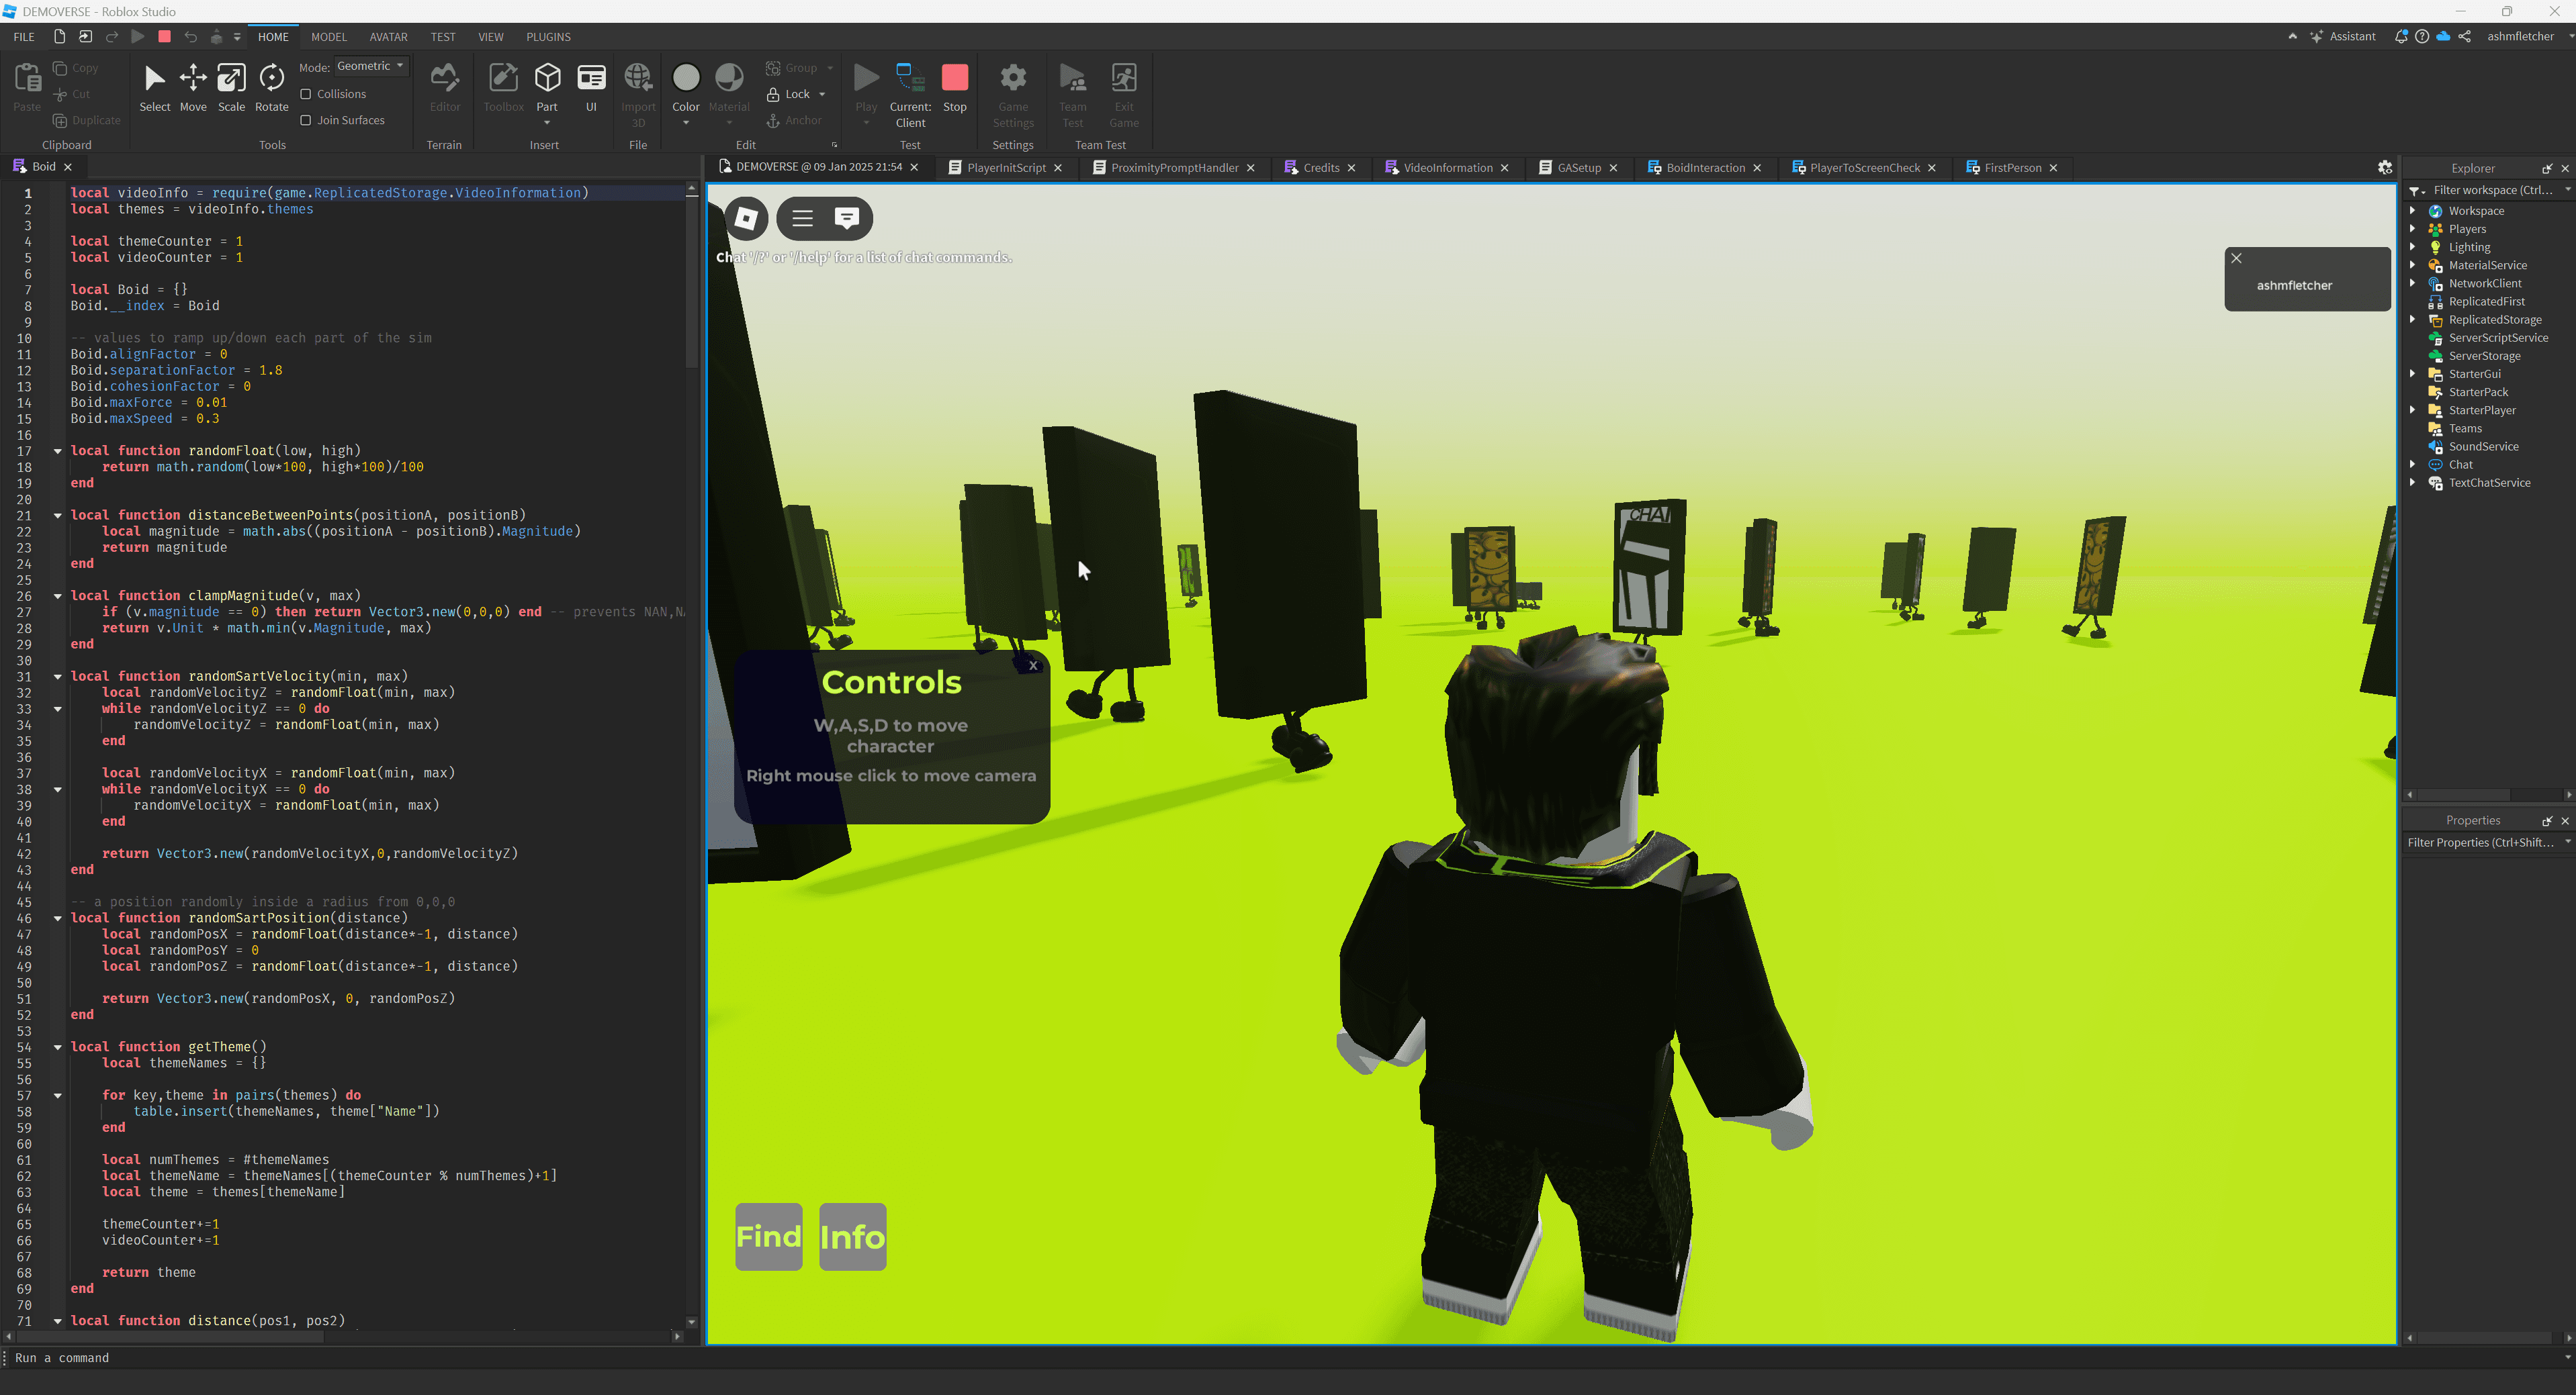Viewport: 2576px width, 1395px height.
Task: Toggle Current: Client view
Action: tap(910, 95)
